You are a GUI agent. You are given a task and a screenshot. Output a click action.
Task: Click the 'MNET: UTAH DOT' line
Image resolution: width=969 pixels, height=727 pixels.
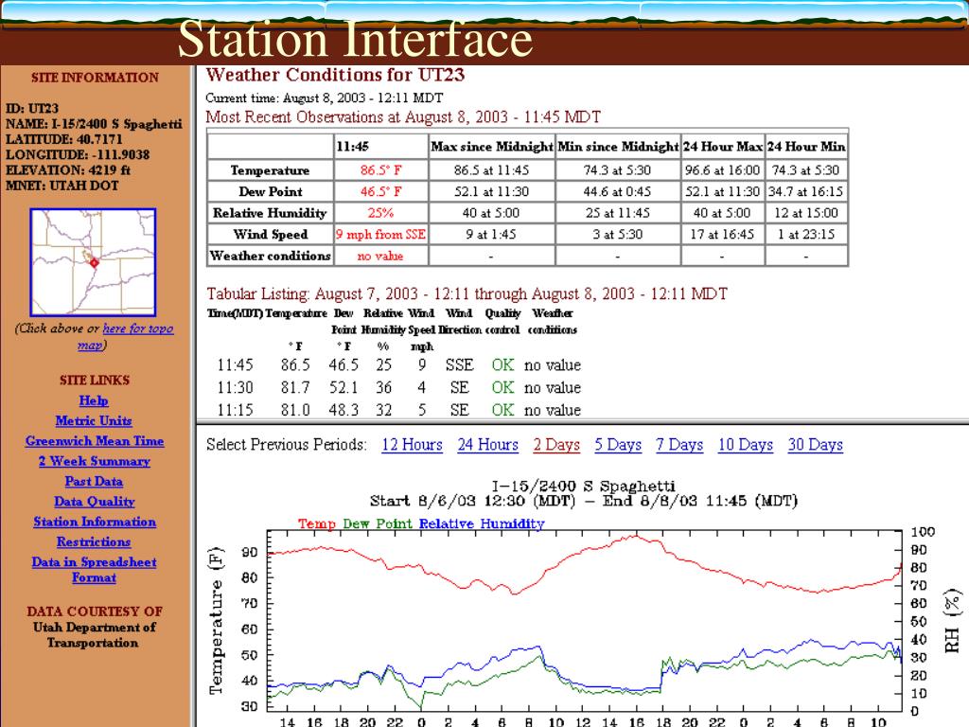click(62, 186)
